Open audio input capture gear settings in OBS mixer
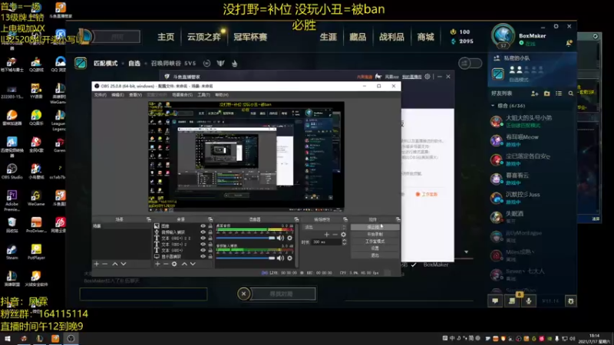614x345 pixels. tap(290, 258)
